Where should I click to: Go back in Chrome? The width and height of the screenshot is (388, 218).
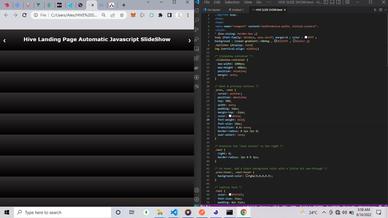[x=6, y=15]
